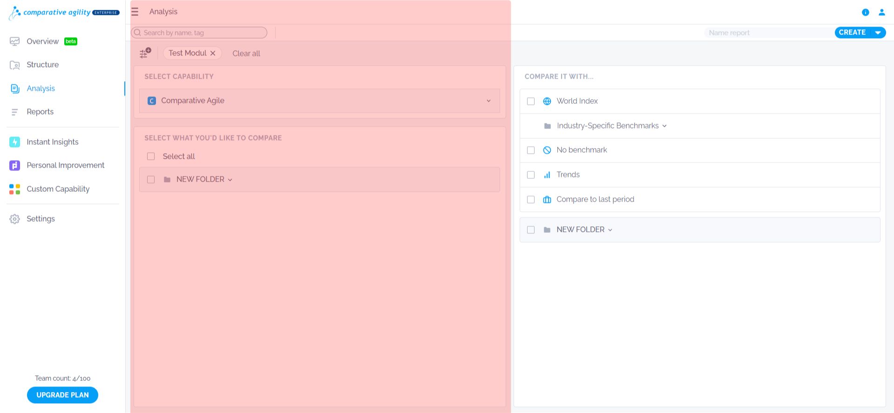Open the info icon in header
894x413 pixels.
[865, 12]
